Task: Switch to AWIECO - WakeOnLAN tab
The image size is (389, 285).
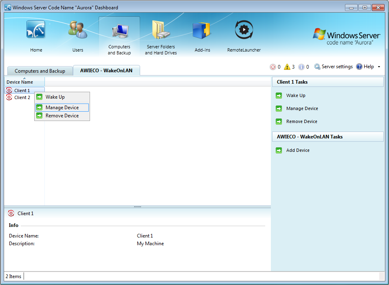Action: pos(106,71)
